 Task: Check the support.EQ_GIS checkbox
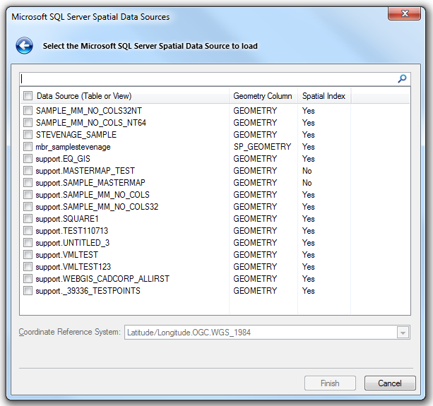28,159
